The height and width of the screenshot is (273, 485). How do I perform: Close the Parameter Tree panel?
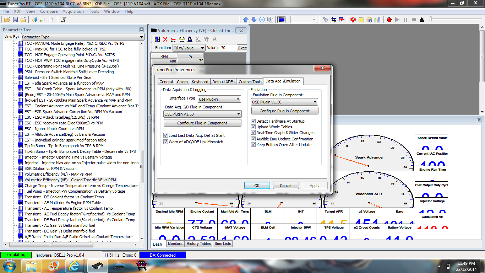pyautogui.click(x=141, y=30)
